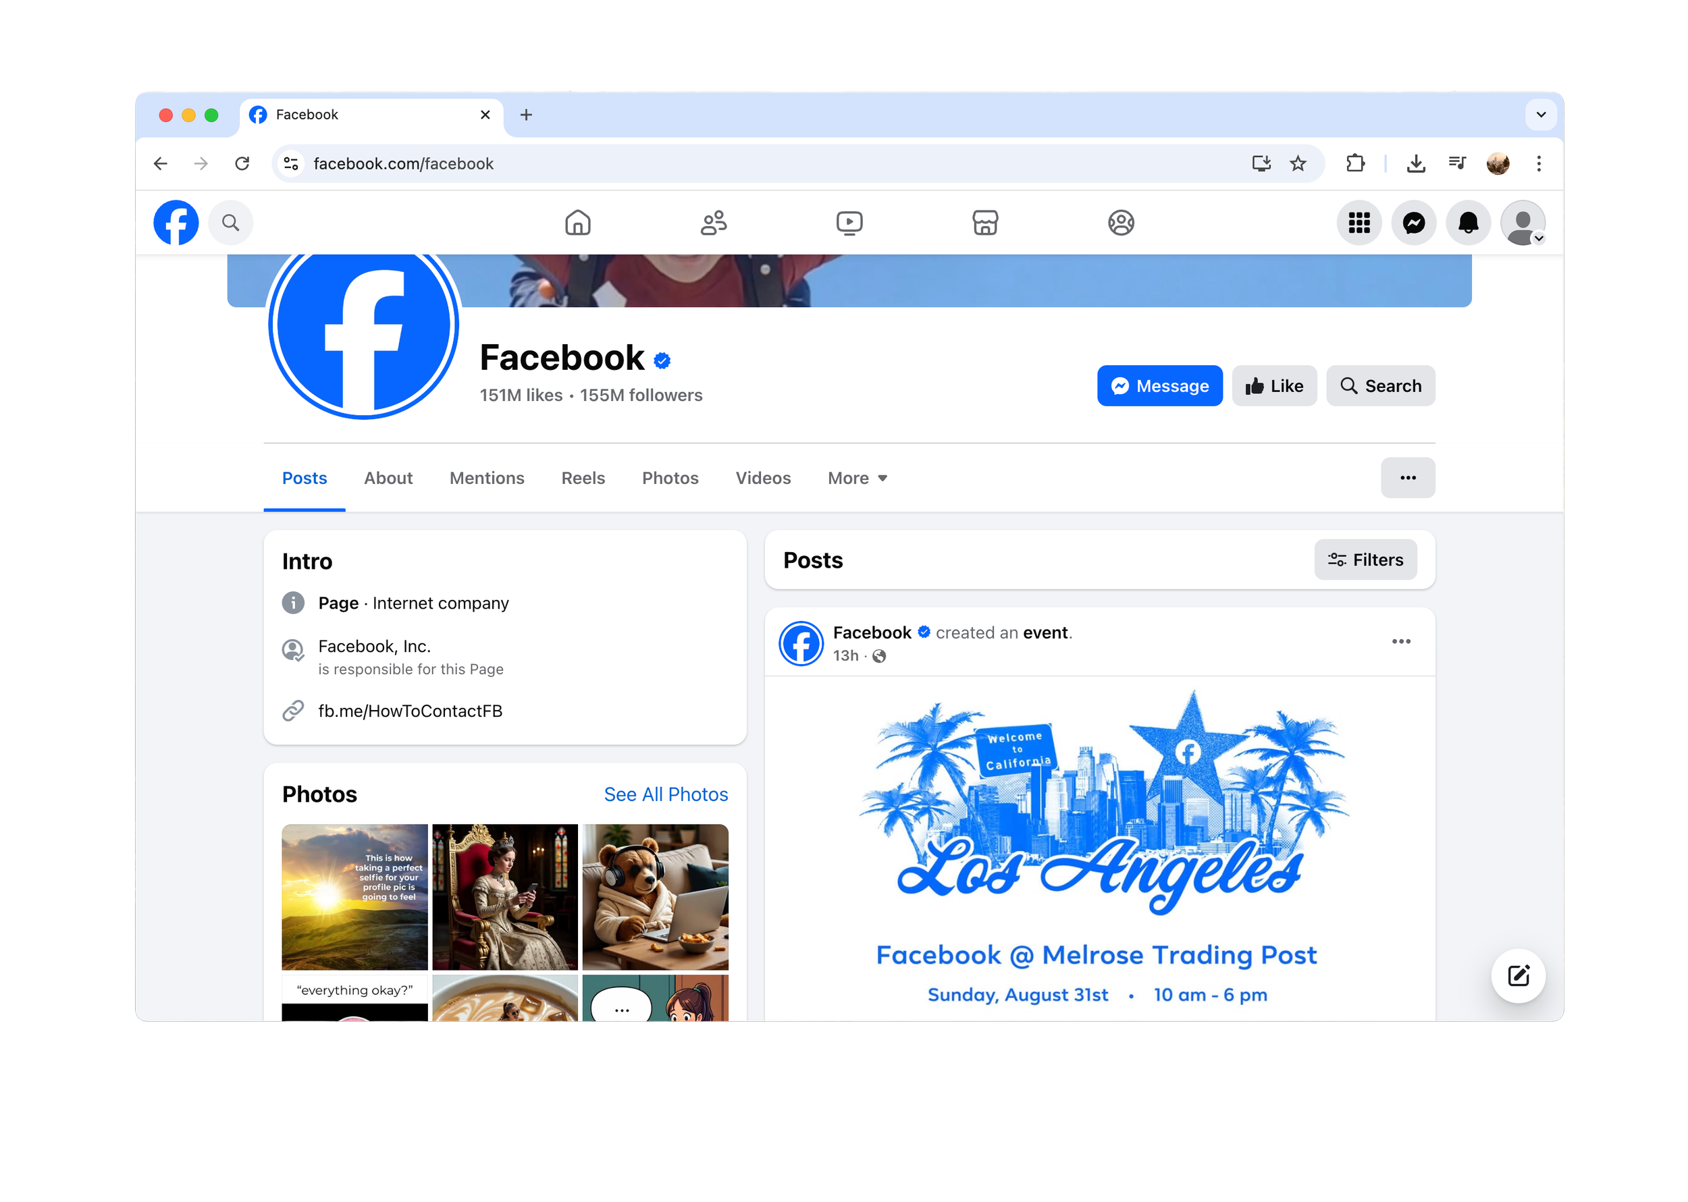Toggle Like on the Facebook page
The image size is (1688, 1202).
coord(1274,385)
